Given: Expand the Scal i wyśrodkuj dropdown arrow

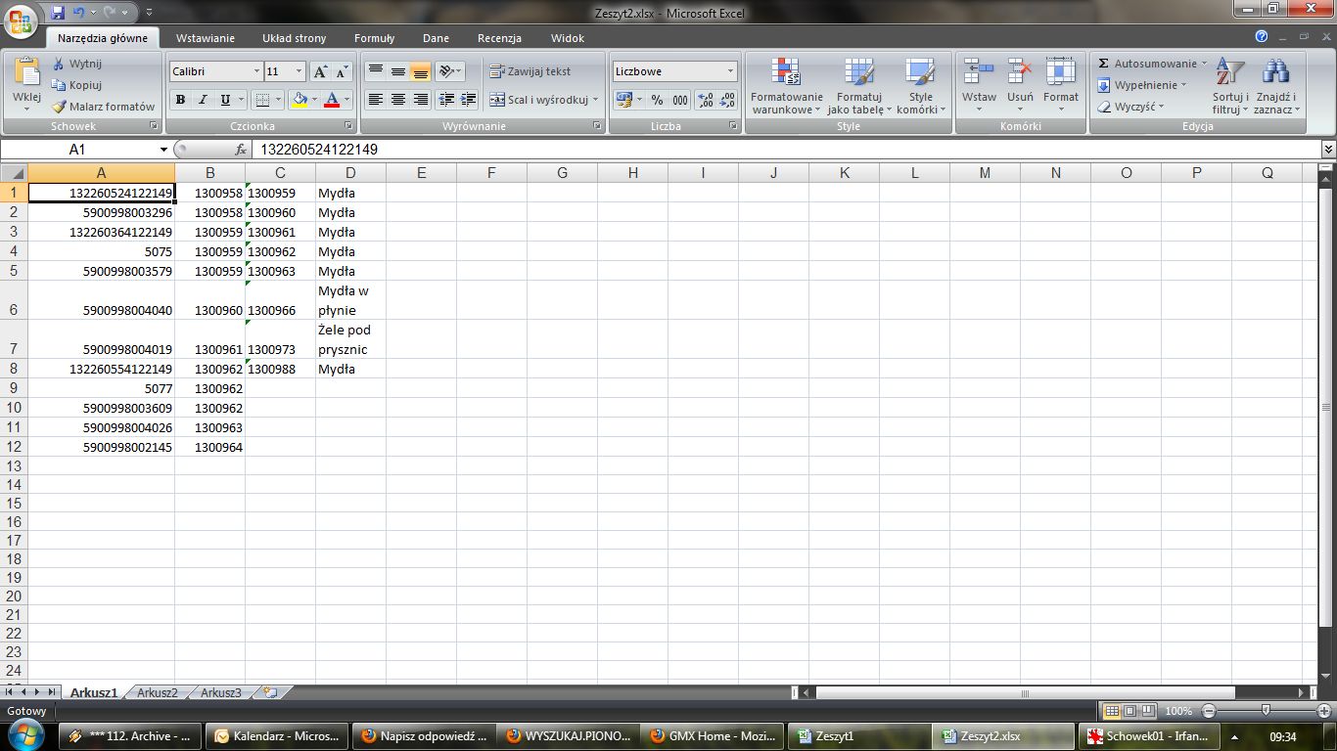Looking at the screenshot, I should (596, 100).
